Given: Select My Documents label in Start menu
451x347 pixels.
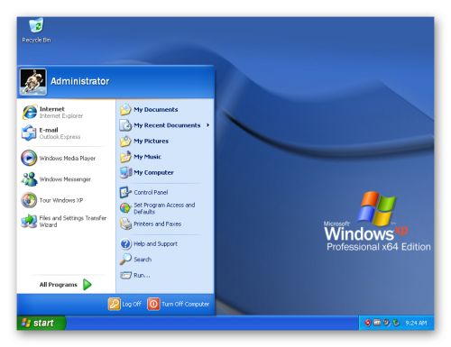Looking at the screenshot, I should pos(156,110).
